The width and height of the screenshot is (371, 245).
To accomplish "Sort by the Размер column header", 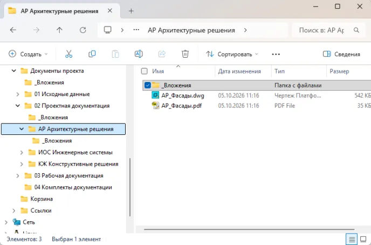I will click(x=339, y=71).
